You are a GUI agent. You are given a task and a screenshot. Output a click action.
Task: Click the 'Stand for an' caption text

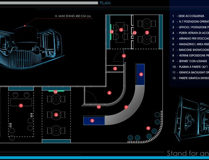pyautogui.click(x=187, y=153)
